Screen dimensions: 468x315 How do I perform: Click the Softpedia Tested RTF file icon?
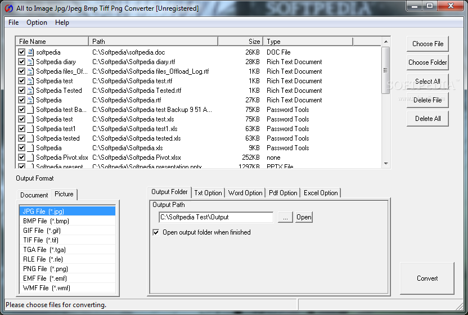click(x=30, y=91)
